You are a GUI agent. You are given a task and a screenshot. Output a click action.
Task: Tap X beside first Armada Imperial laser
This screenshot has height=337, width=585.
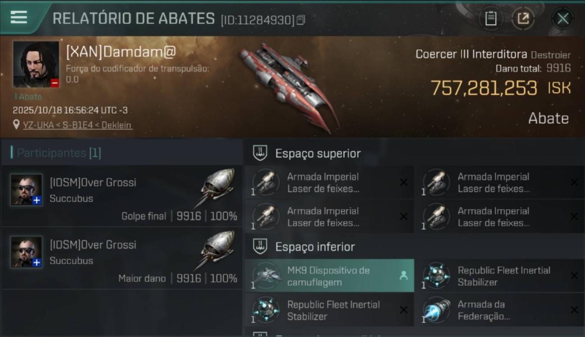click(404, 182)
